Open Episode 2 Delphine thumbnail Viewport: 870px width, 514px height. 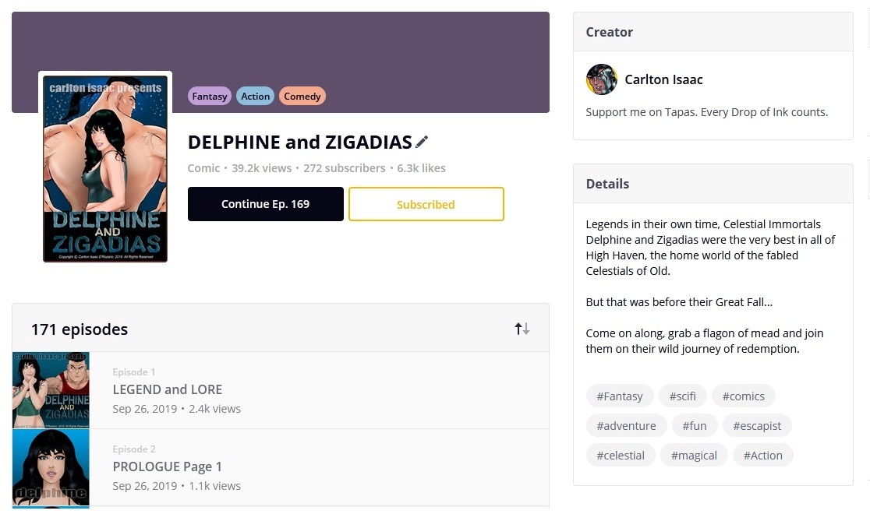point(51,467)
